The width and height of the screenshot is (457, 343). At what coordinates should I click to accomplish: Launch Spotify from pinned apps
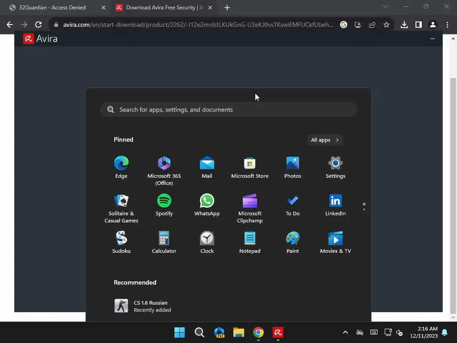point(164,205)
